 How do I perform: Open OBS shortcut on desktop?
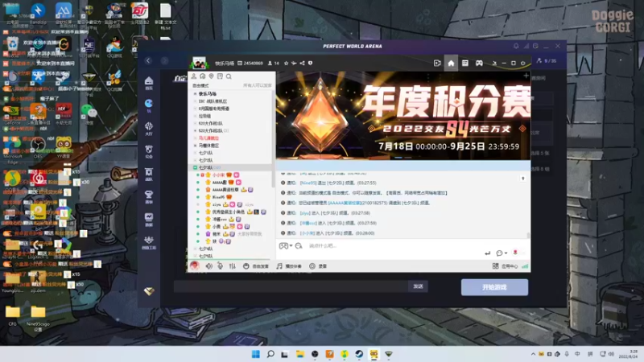[x=38, y=147]
